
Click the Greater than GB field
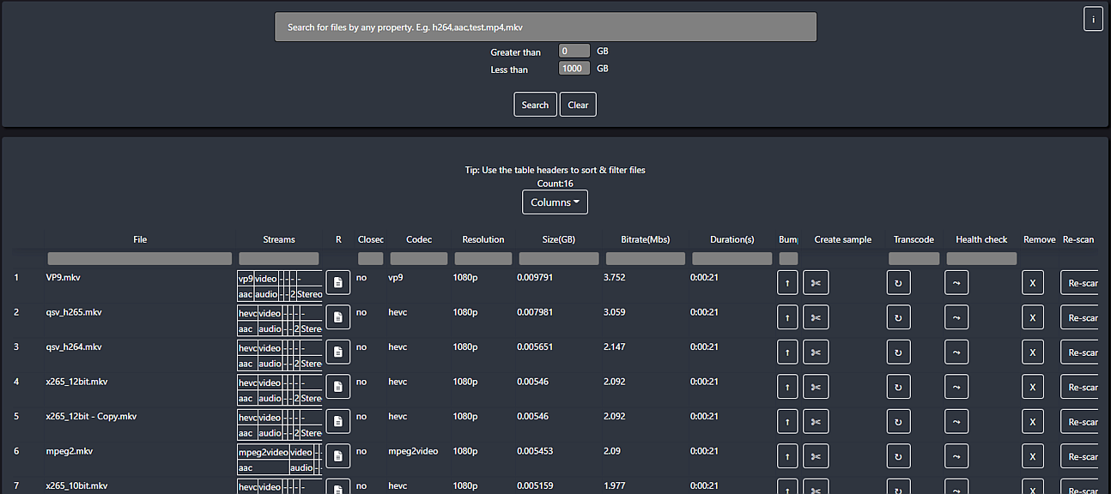click(x=574, y=51)
